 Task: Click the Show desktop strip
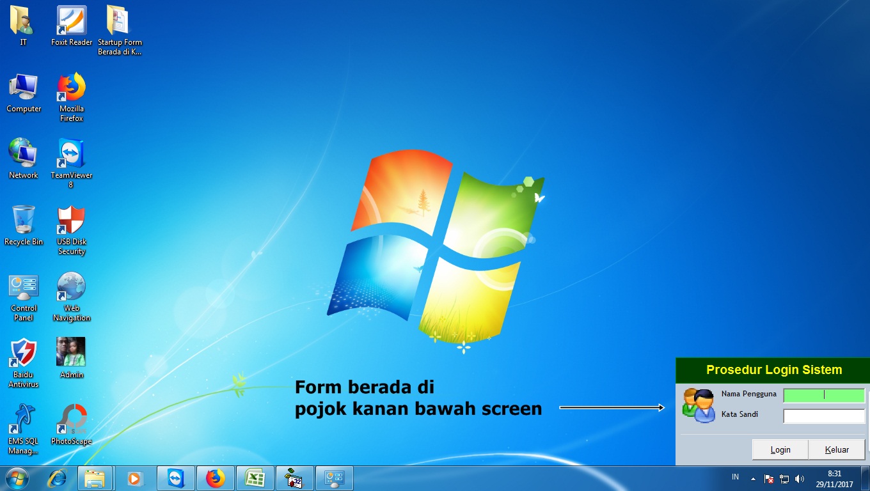865,478
